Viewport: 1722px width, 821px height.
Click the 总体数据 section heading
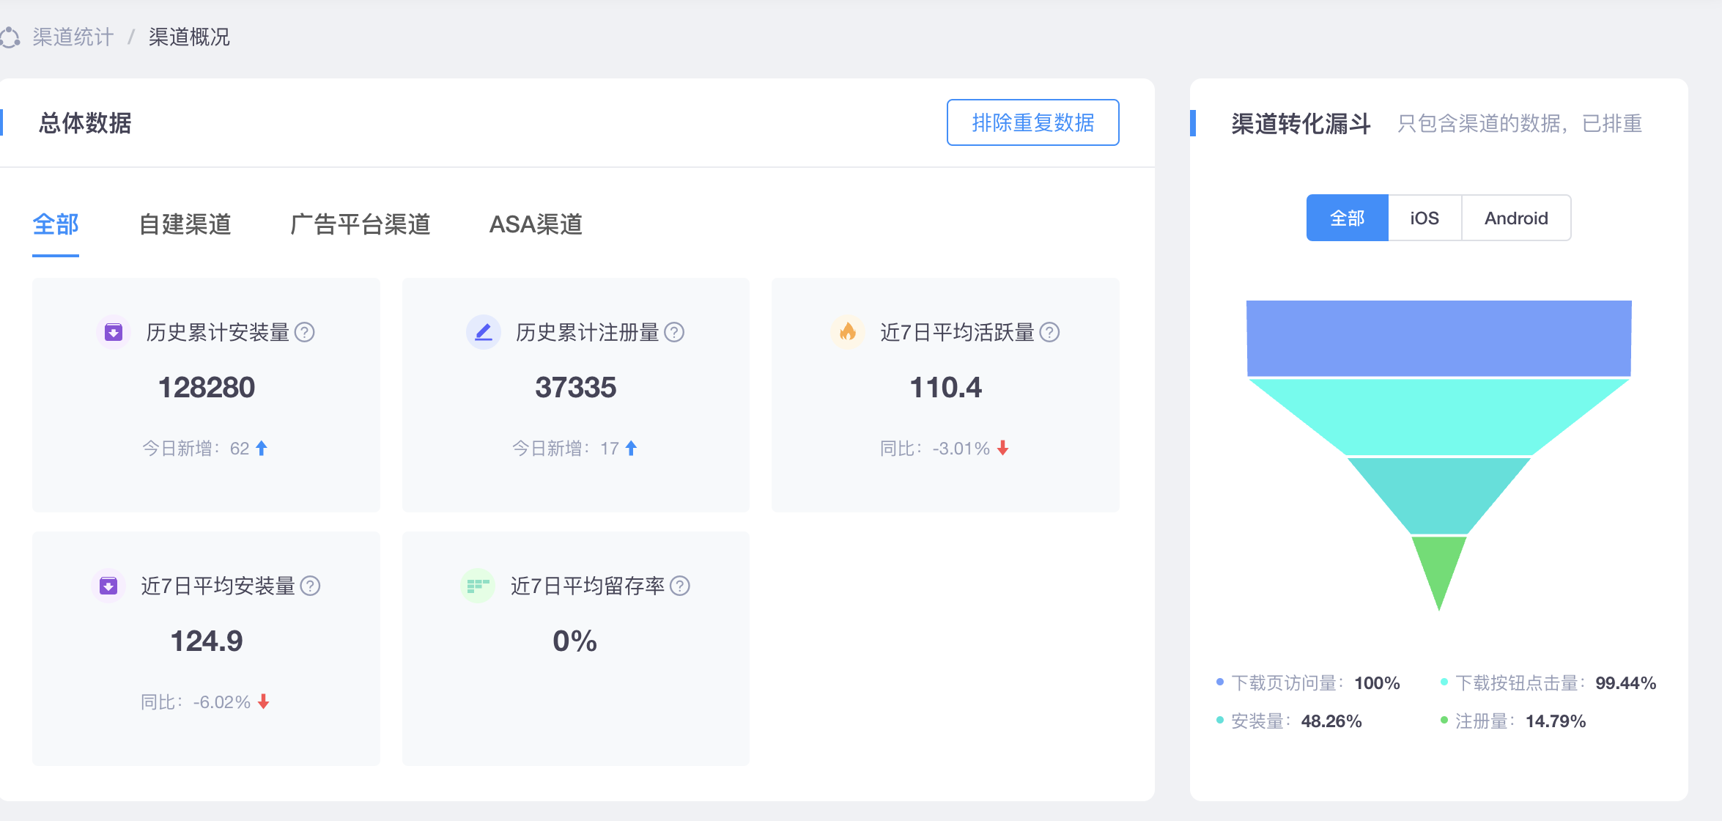click(85, 122)
